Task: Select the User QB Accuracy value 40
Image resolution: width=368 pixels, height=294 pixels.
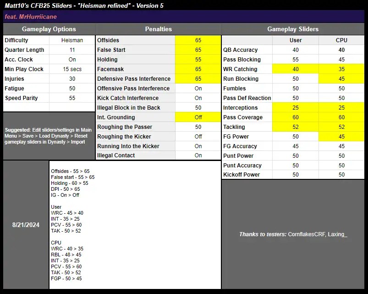Action: click(x=296, y=50)
